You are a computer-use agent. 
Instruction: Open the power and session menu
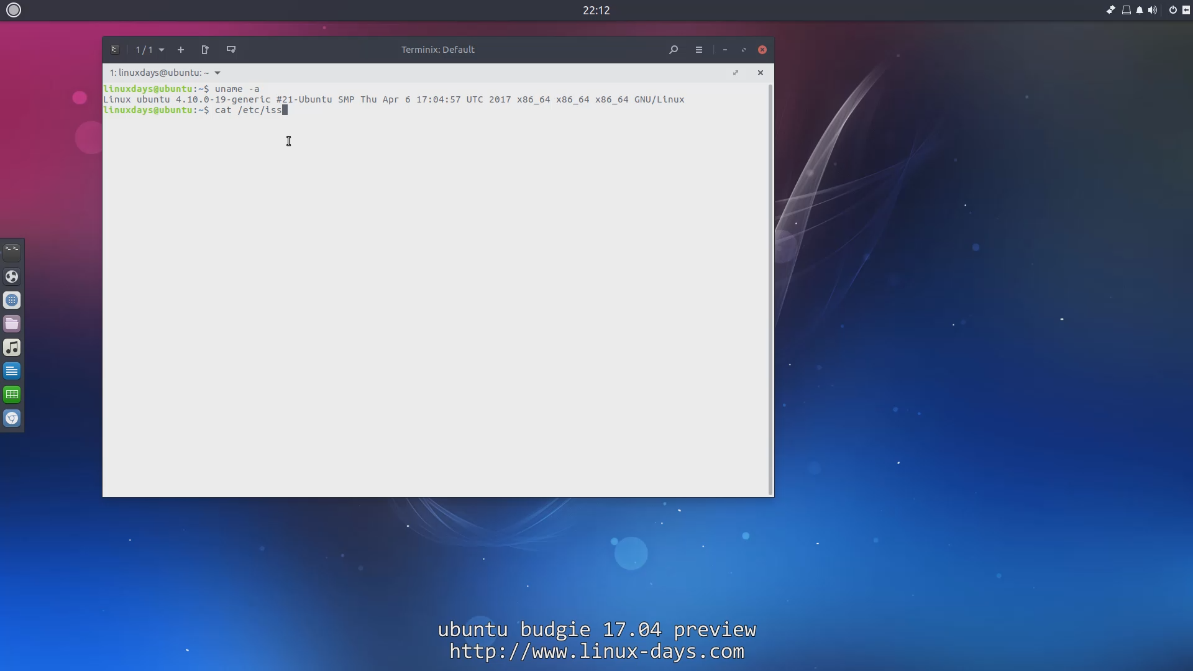[1173, 10]
